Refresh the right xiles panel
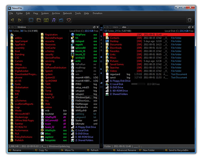 point(189,27)
